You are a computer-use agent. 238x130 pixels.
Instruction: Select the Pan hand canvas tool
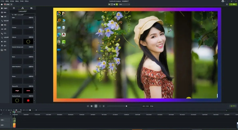click(x=114, y=4)
